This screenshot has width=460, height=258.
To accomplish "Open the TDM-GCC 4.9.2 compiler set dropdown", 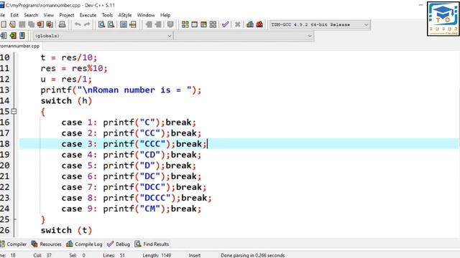I will 319,24.
